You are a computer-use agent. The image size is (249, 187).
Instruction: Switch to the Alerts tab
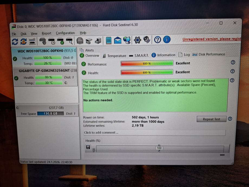(87, 50)
